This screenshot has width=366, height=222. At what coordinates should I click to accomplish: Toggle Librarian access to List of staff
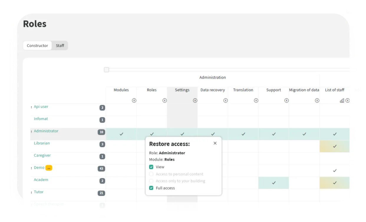tap(334, 146)
